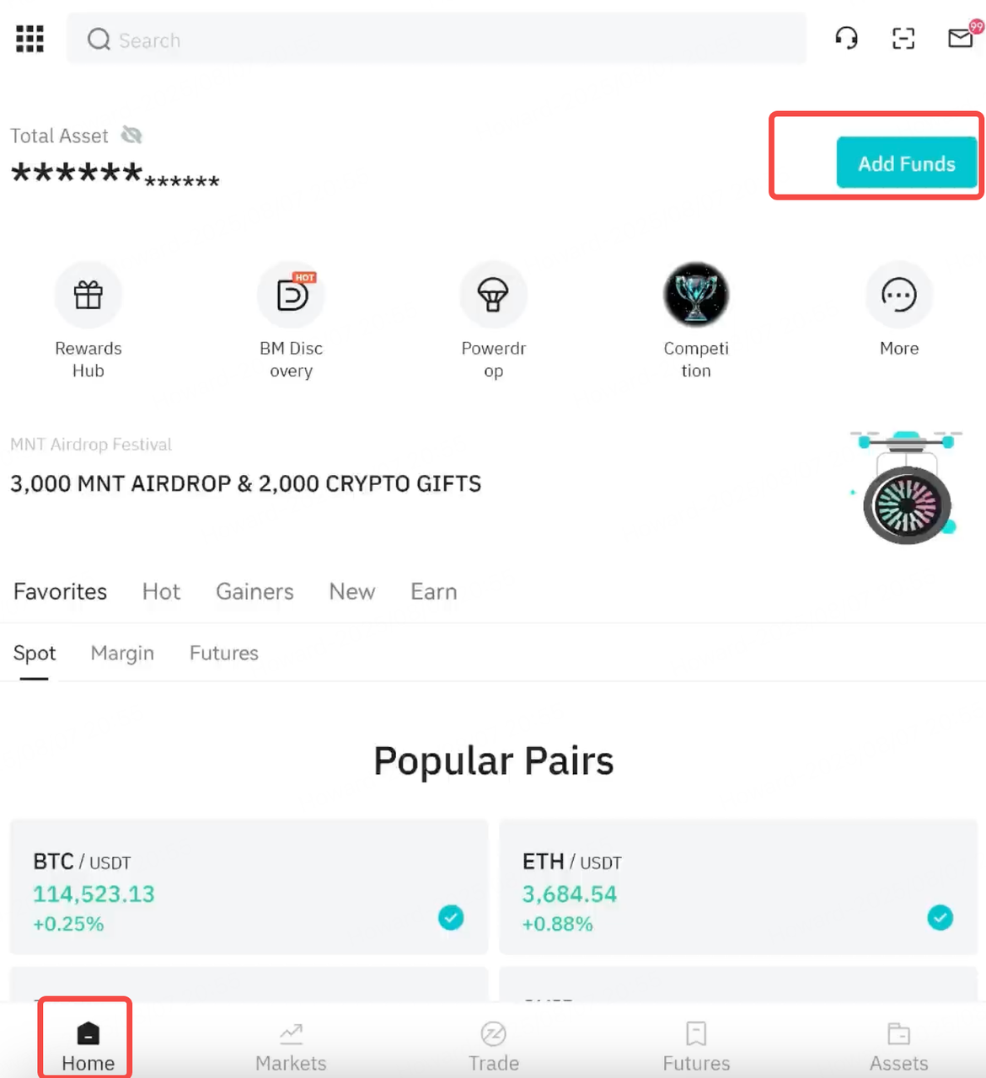Toggle the ETH/USDT favorite checkmark
The height and width of the screenshot is (1078, 986).
pyautogui.click(x=940, y=918)
